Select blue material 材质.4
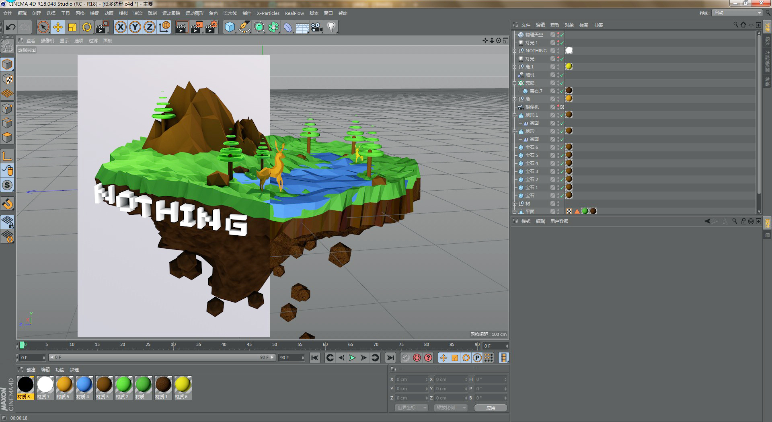Screen dimensions: 772x422 (84, 387)
